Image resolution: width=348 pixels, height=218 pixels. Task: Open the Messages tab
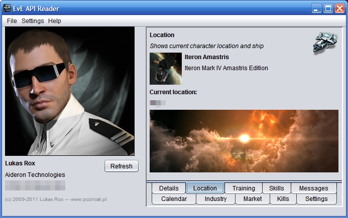313,188
